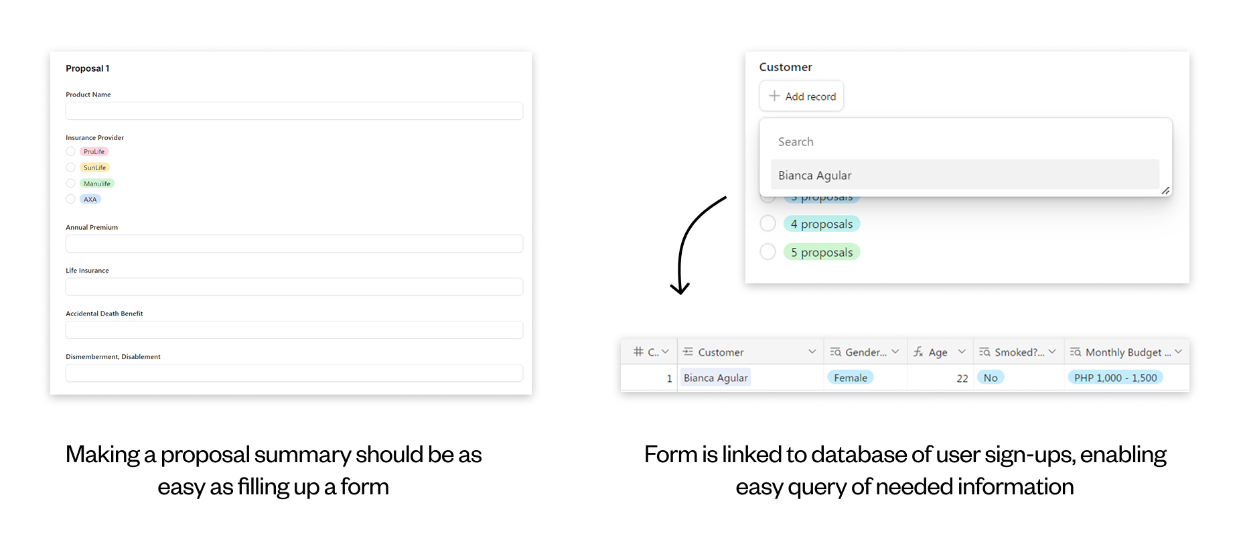Screen dimensions: 1239x558
Task: Click the lookup icon beside Smoked? header
Action: (985, 352)
